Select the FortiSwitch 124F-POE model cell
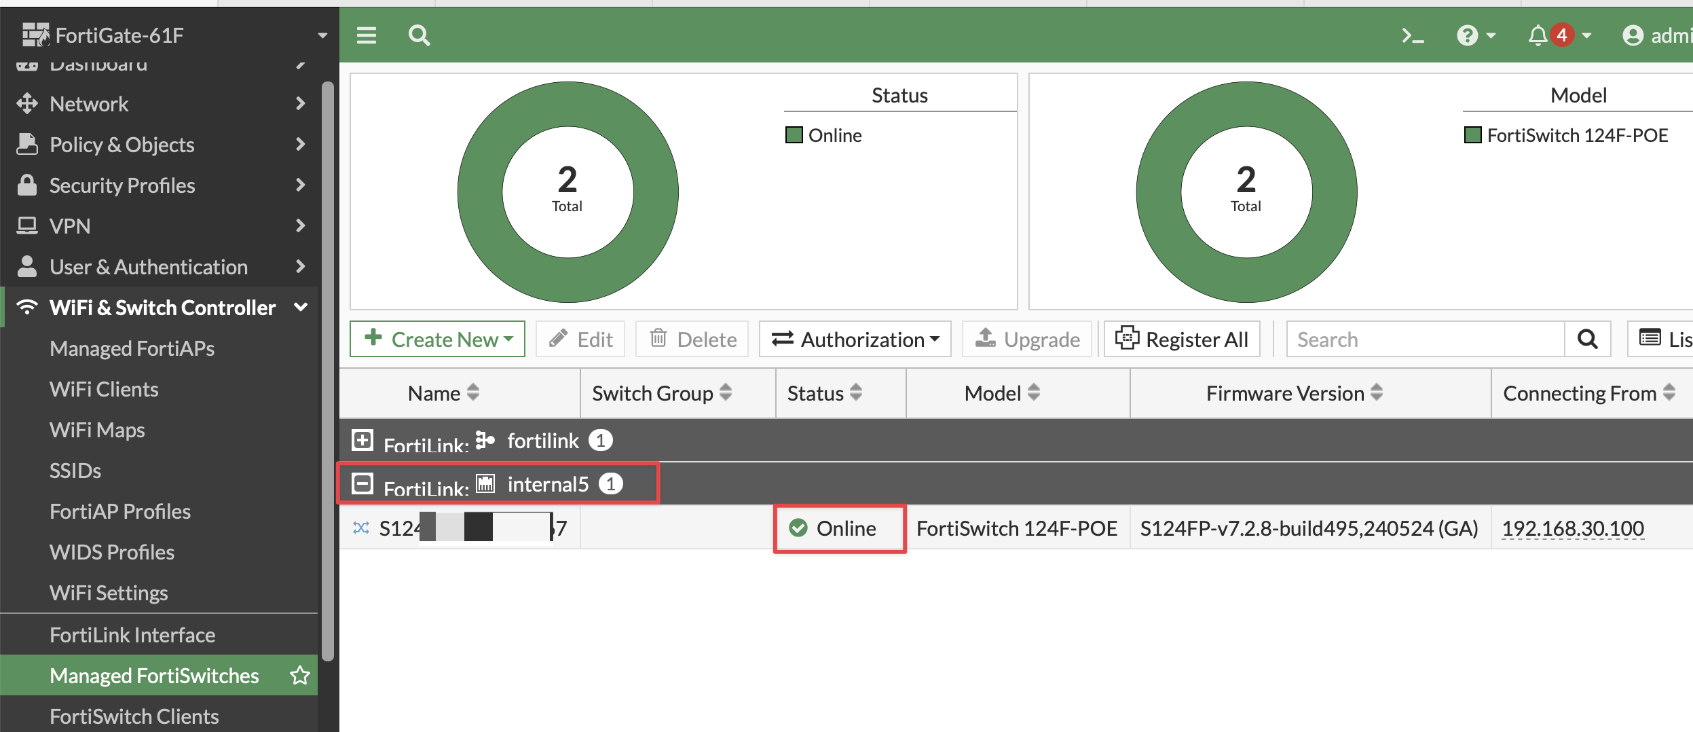This screenshot has height=732, width=1693. tap(1017, 528)
